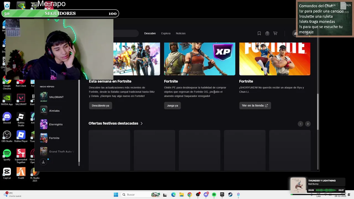The width and height of the screenshot is (354, 199).
Task: Open the Ofertas festivas destacadas link
Action: [113, 123]
